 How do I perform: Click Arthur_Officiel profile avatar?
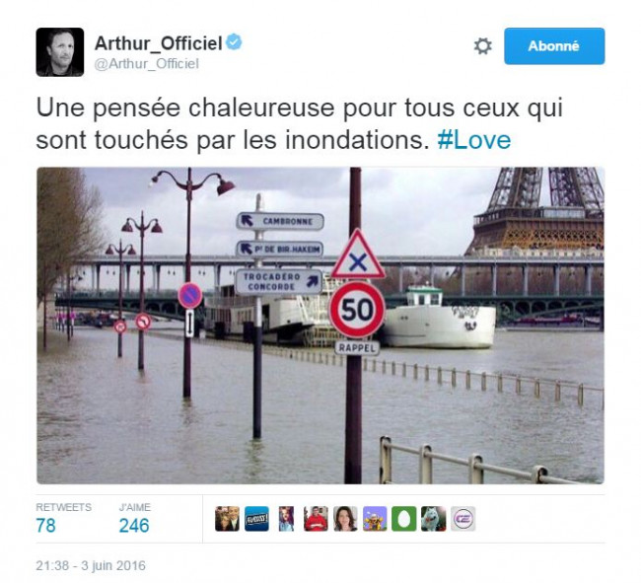60,52
